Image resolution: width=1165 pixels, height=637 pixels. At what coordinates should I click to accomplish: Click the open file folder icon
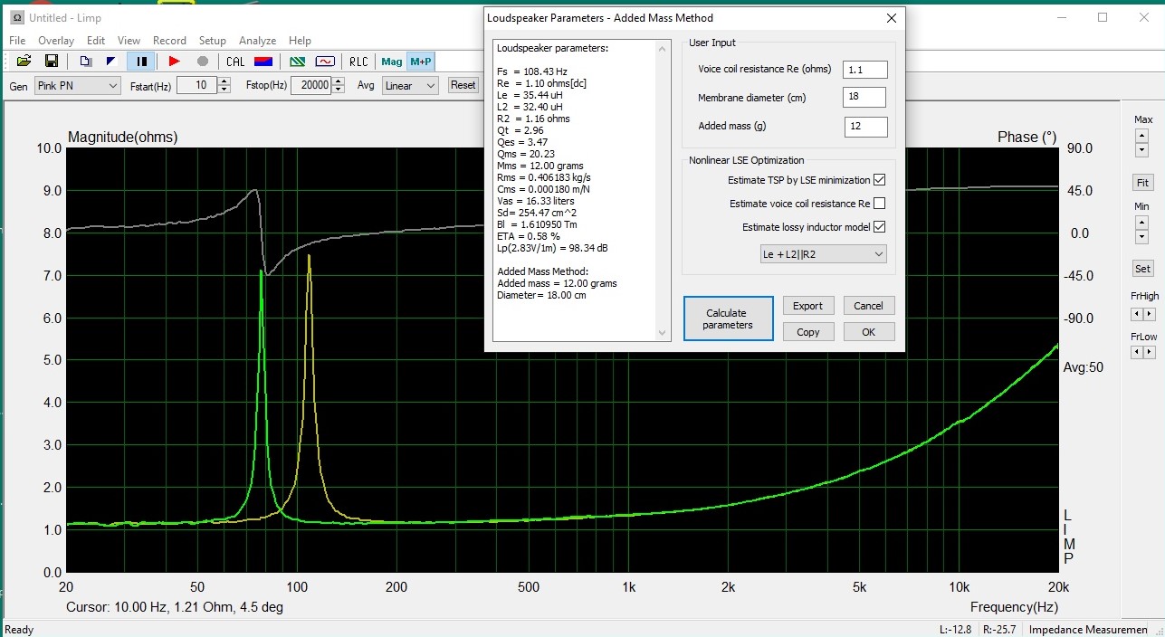point(24,62)
